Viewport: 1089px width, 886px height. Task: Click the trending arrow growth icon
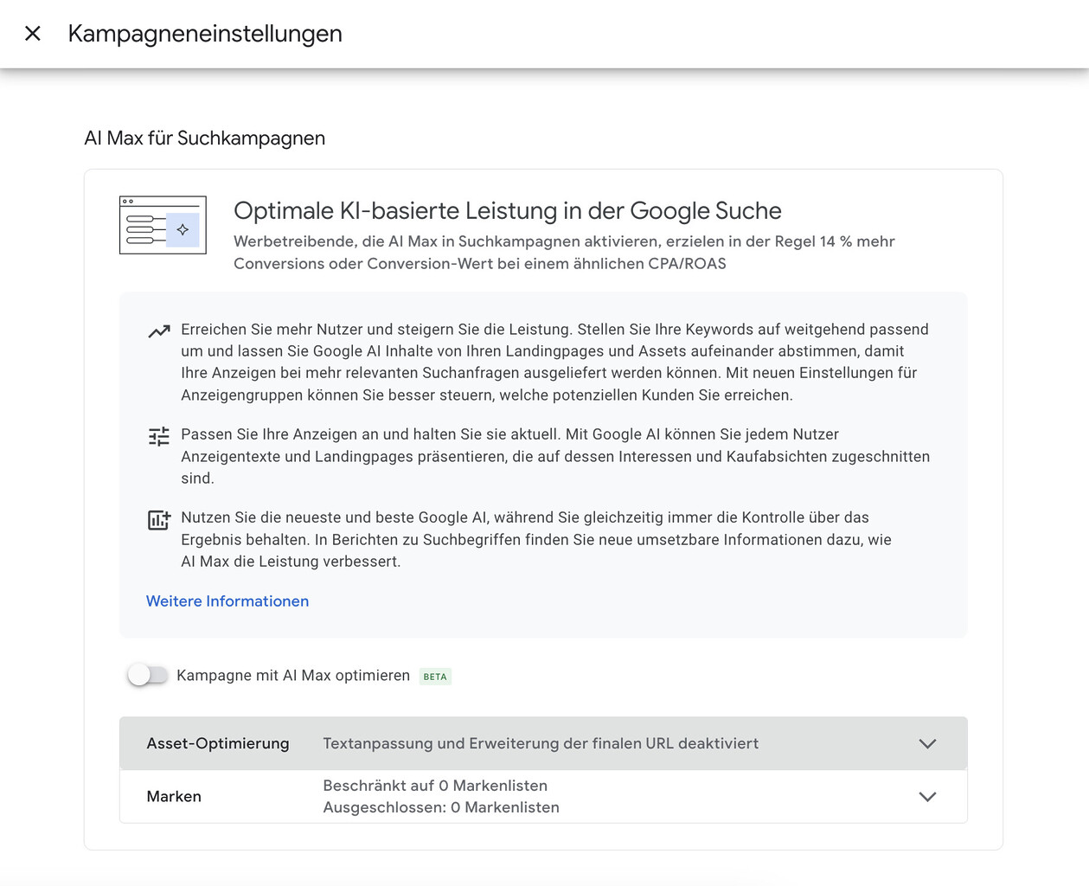click(x=158, y=331)
